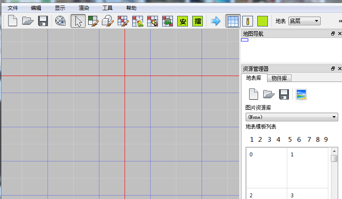Click the new file icon in main toolbar
Viewport: 342px width, 199px height.
click(13, 21)
